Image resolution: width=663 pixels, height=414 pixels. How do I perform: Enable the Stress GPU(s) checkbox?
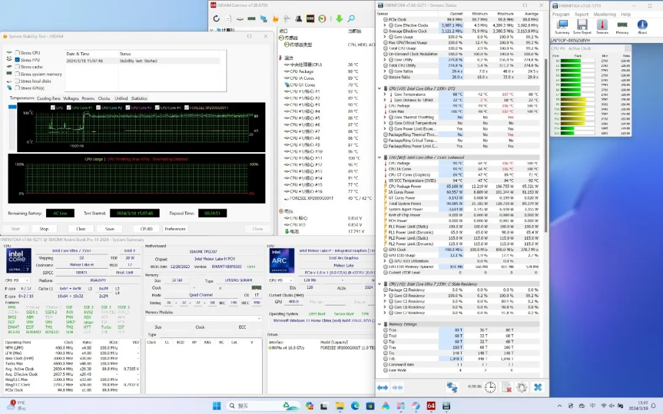[x=18, y=88]
